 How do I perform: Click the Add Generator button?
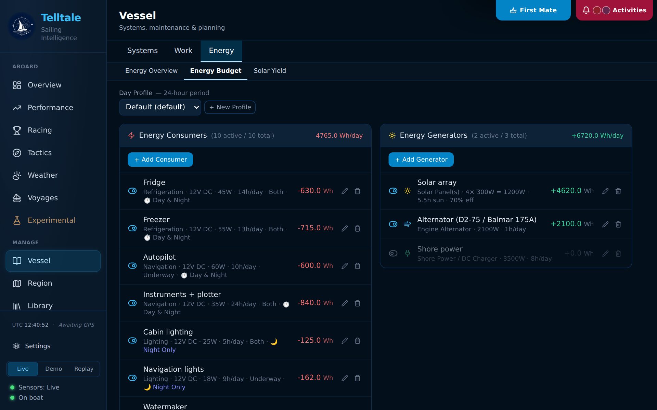tap(421, 160)
